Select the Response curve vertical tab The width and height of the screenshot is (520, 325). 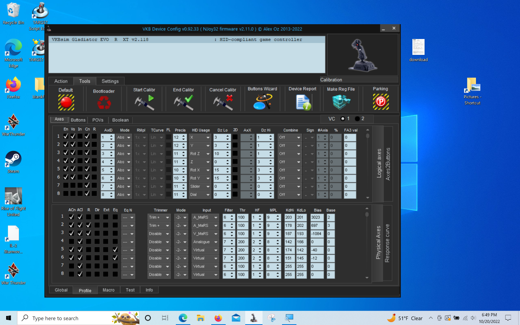point(387,243)
